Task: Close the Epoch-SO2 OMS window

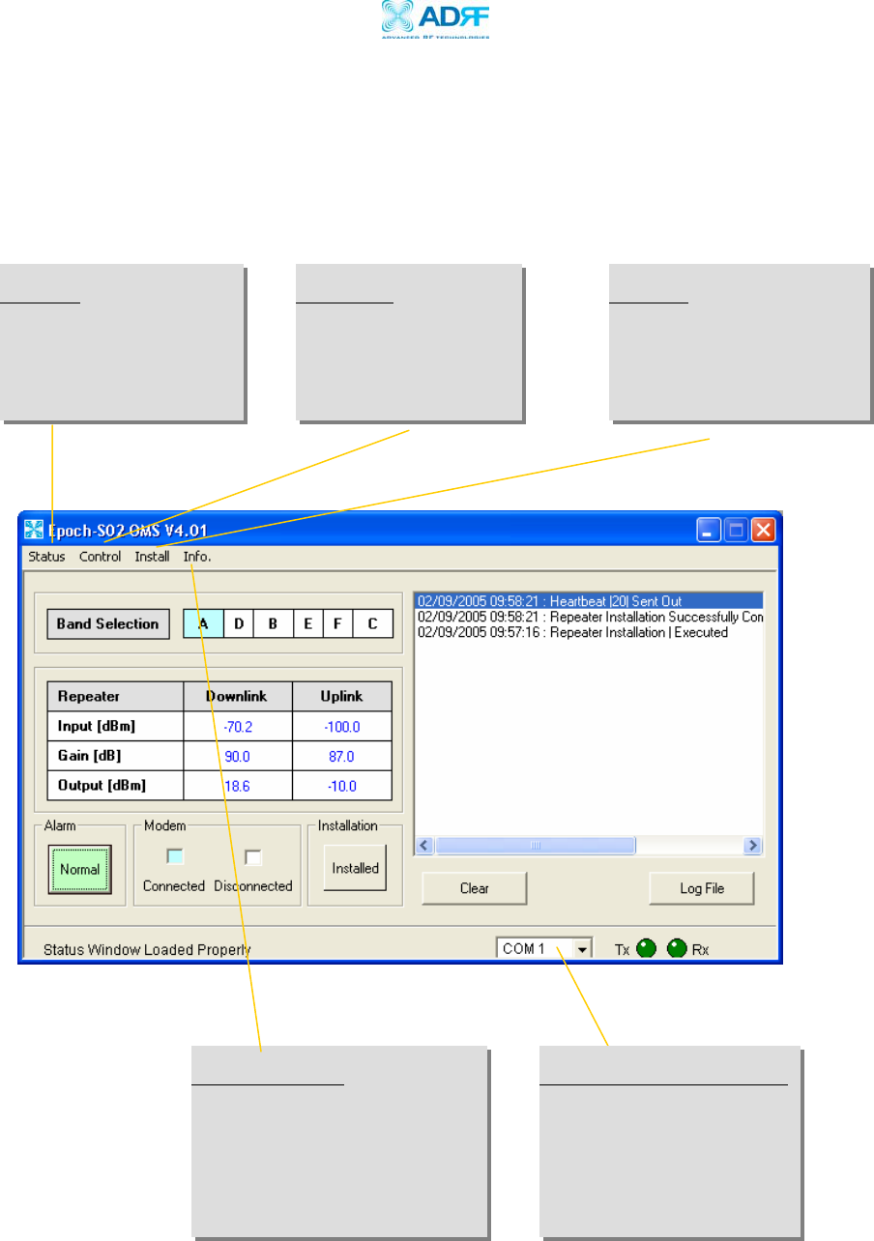Action: click(765, 530)
